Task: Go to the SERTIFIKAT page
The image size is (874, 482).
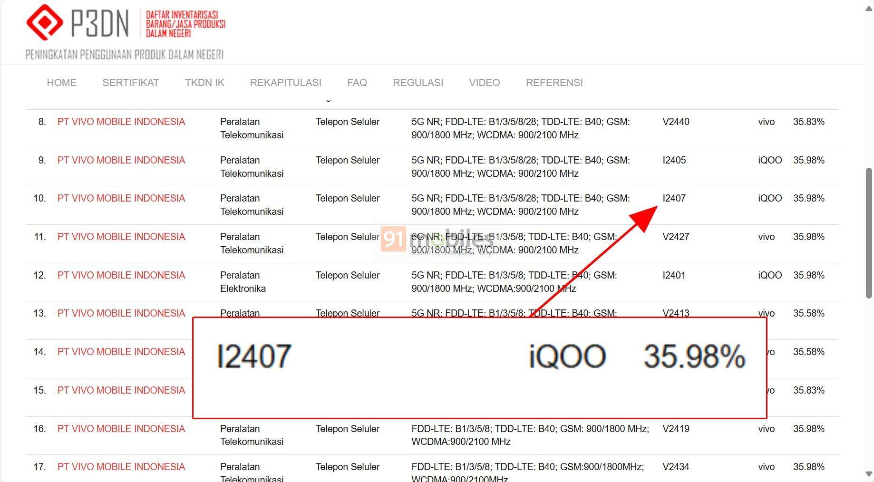Action: pos(131,83)
